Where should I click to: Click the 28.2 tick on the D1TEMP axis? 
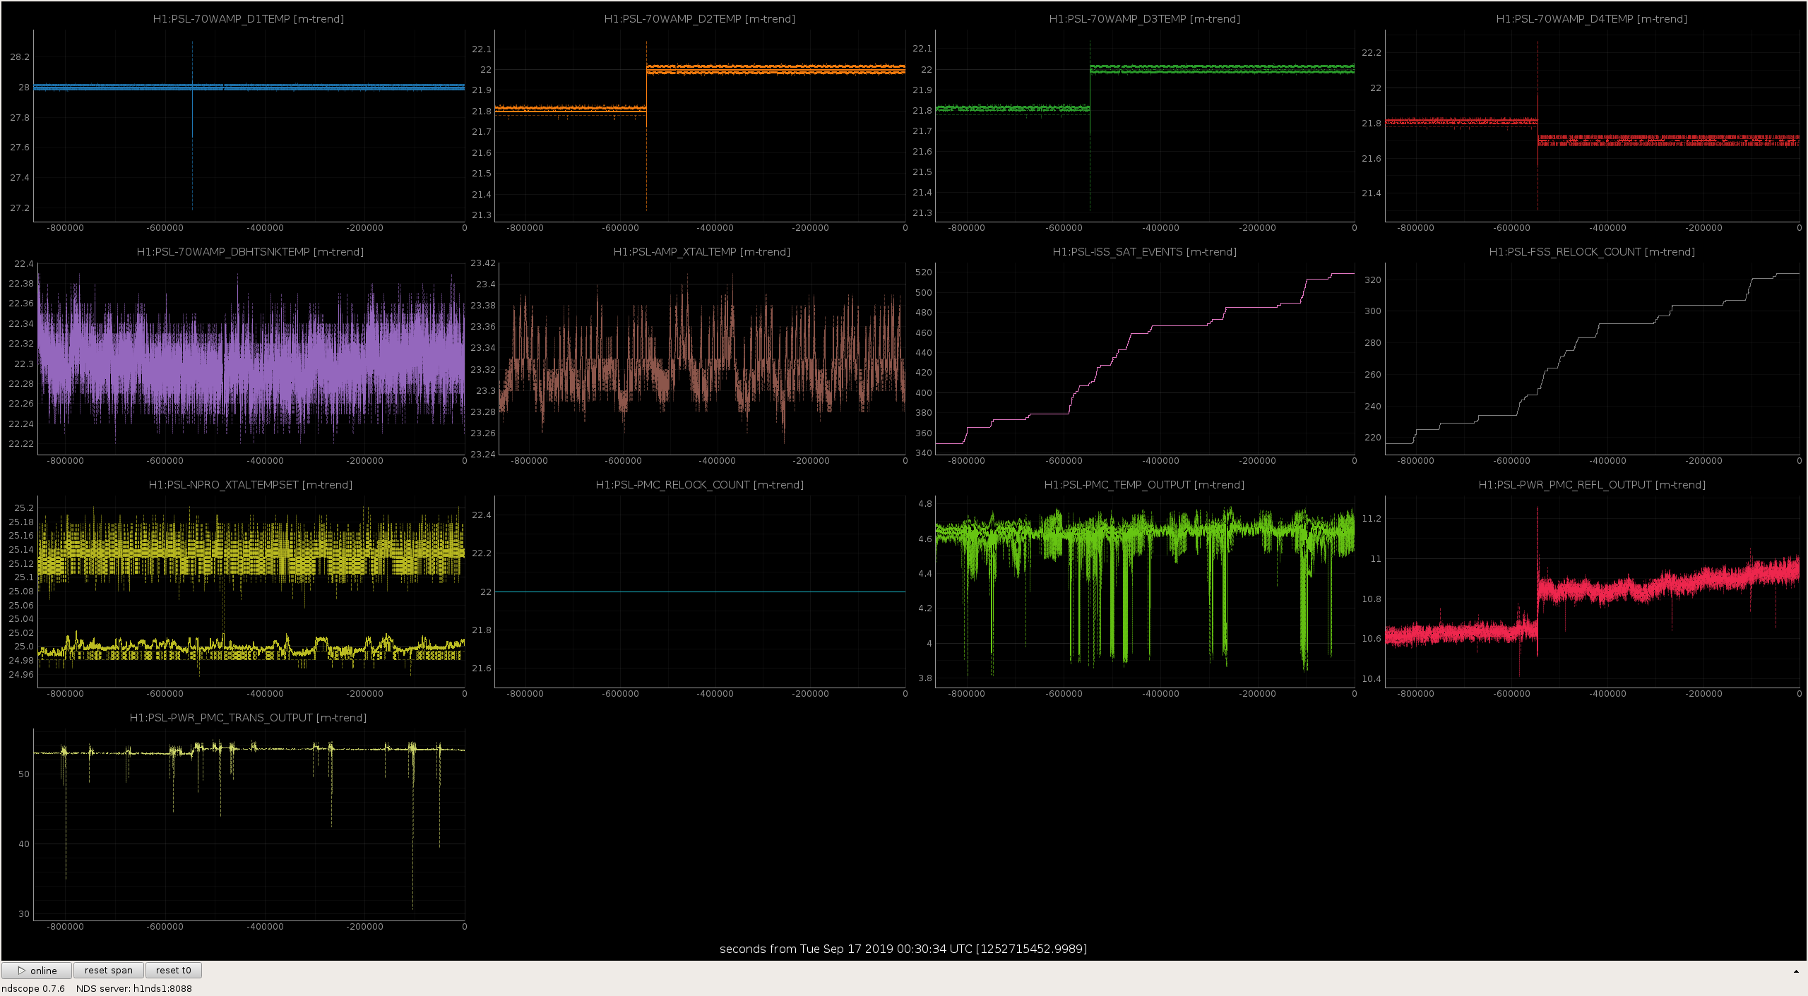tap(20, 57)
